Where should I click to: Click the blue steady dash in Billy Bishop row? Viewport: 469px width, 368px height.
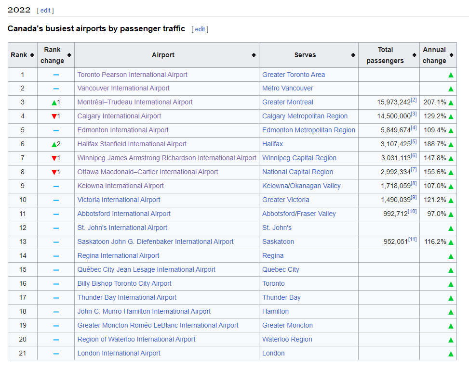pyautogui.click(x=56, y=284)
